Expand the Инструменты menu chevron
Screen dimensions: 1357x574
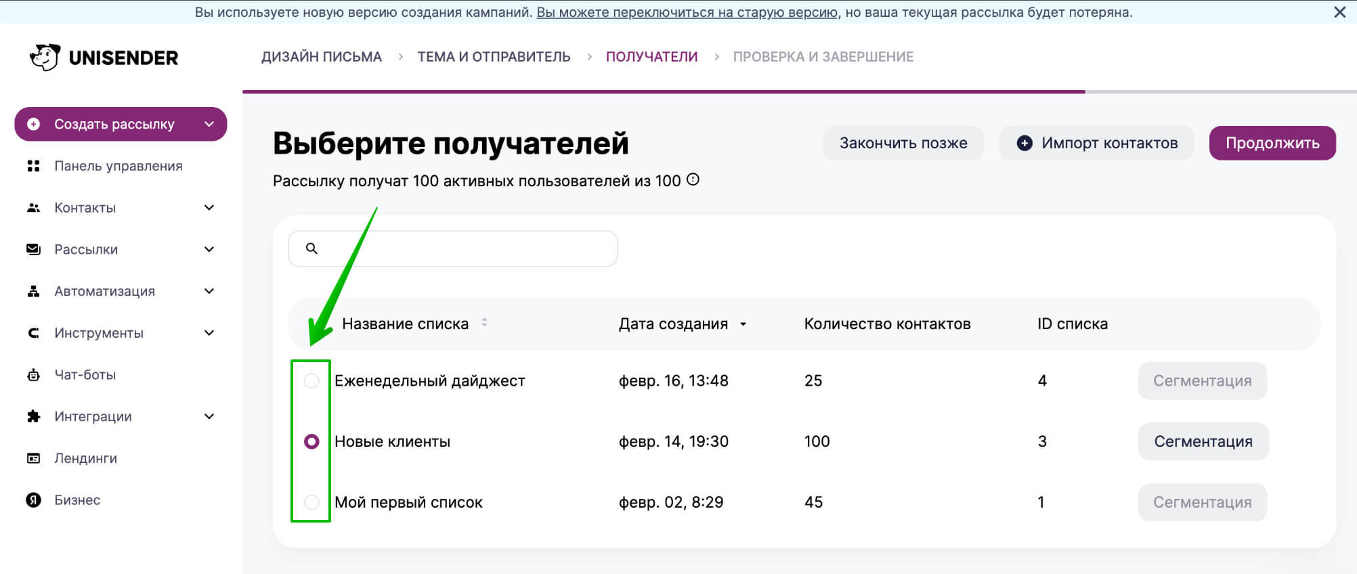tap(209, 333)
